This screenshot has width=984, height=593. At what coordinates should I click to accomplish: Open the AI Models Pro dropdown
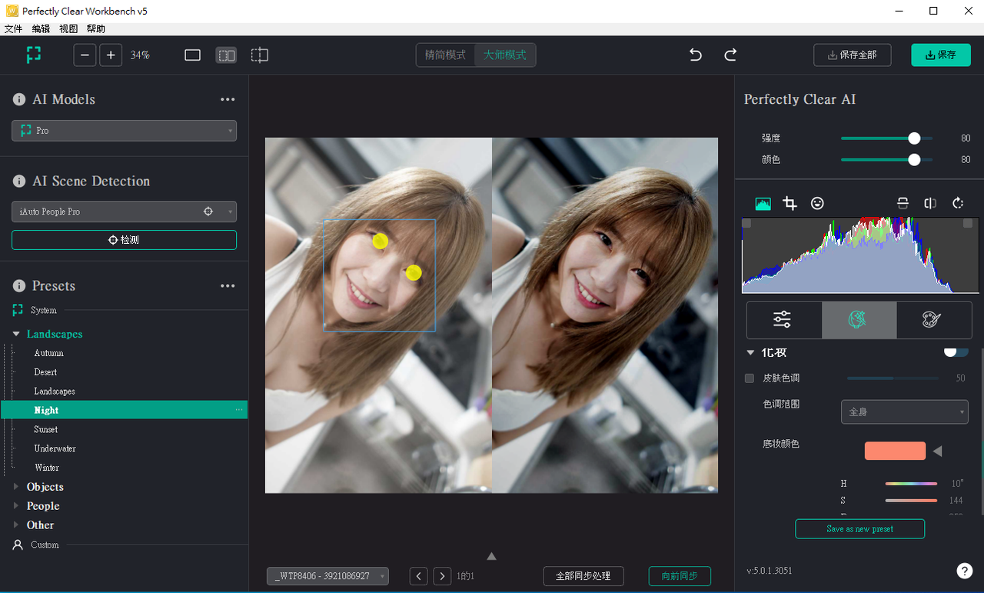tap(124, 131)
